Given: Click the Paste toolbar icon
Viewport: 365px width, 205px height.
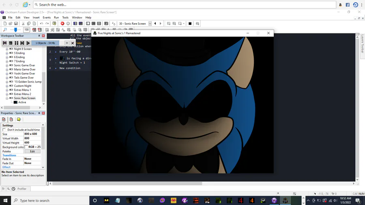Looking at the screenshot, I should click(x=34, y=23).
